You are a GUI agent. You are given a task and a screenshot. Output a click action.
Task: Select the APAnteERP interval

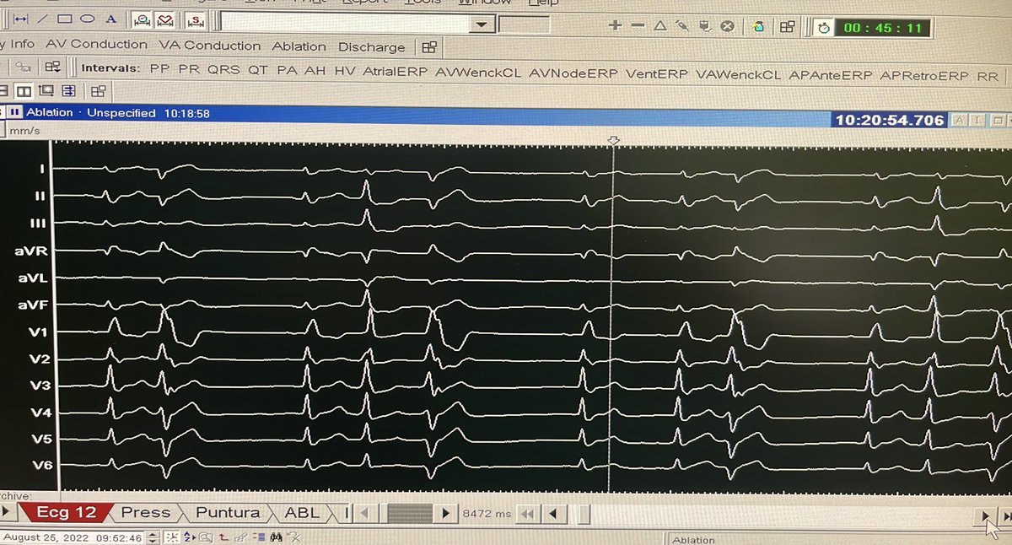point(831,75)
